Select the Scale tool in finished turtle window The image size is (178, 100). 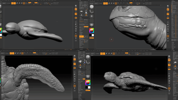[x=109, y=53]
